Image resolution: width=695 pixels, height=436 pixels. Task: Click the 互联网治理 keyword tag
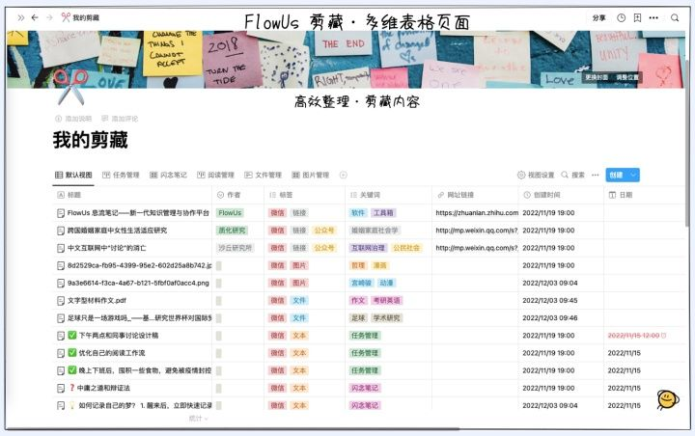[368, 248]
